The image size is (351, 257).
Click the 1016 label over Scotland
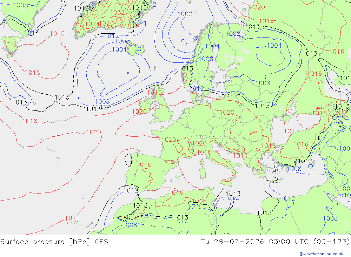(x=154, y=93)
